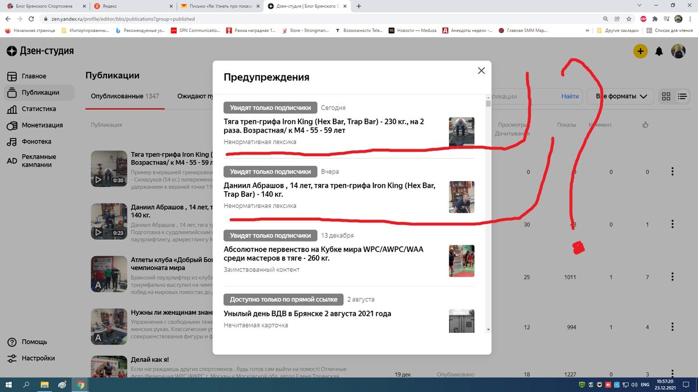Open warning Унылый день ВДВ в Брянске
Viewport: 698px width, 392px height.
click(x=307, y=314)
